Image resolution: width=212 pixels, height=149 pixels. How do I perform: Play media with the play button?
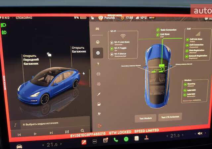[35, 134]
